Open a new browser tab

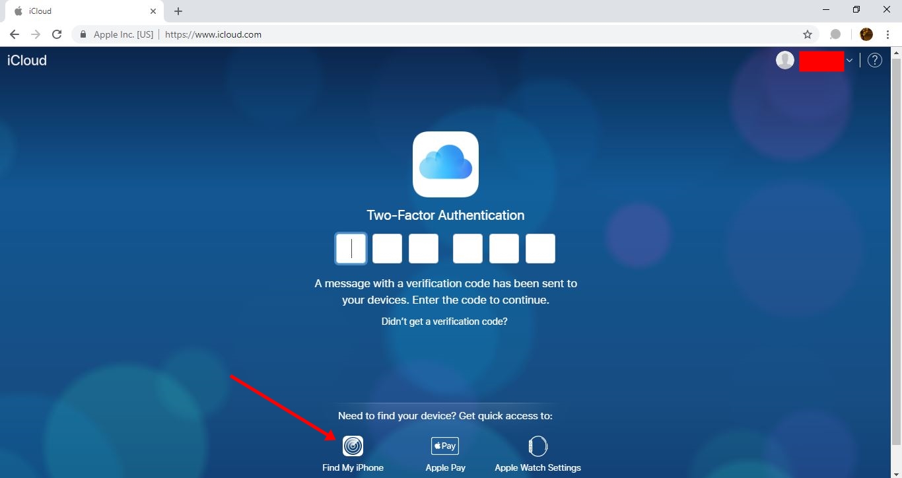(178, 11)
